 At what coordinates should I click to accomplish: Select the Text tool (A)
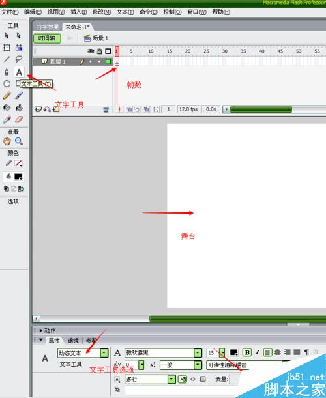(19, 72)
